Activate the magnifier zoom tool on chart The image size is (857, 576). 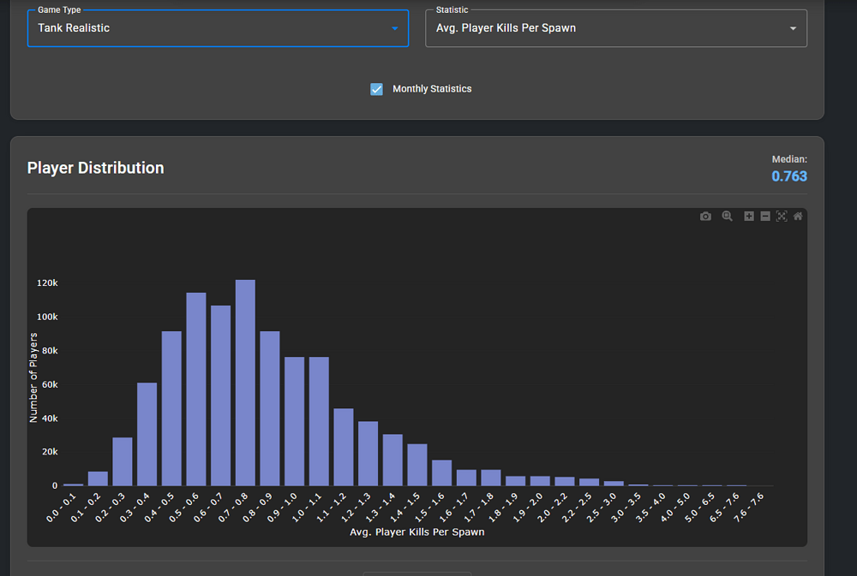727,217
